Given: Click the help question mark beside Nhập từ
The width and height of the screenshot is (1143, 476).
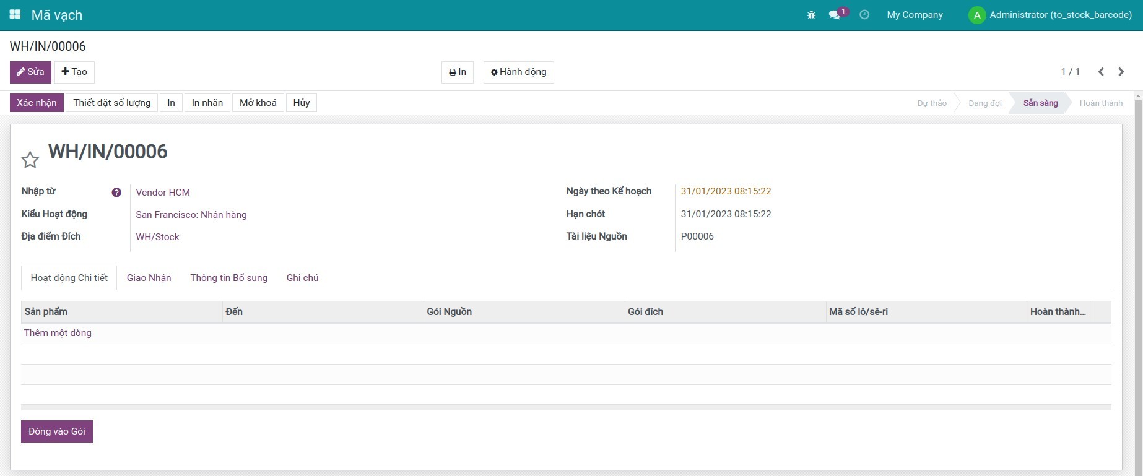Looking at the screenshot, I should pos(116,193).
